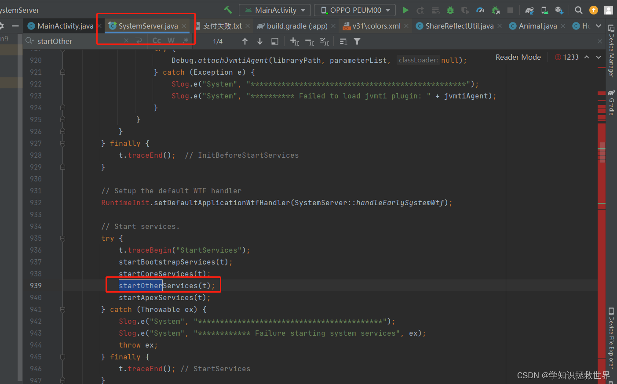Click the New Line search icon

(139, 41)
